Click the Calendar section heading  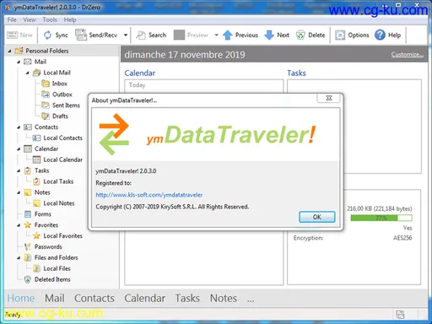point(140,73)
